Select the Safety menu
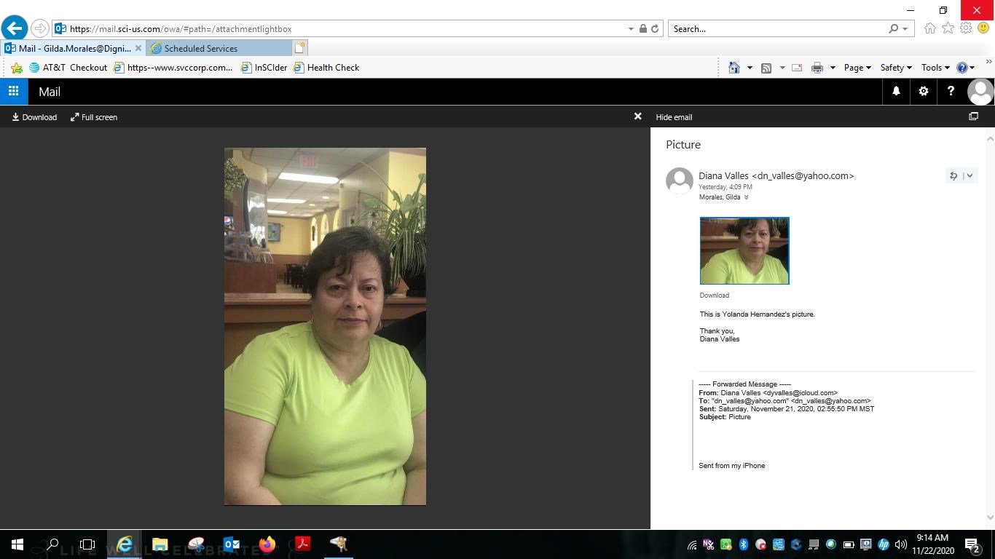995x559 pixels. 894,67
